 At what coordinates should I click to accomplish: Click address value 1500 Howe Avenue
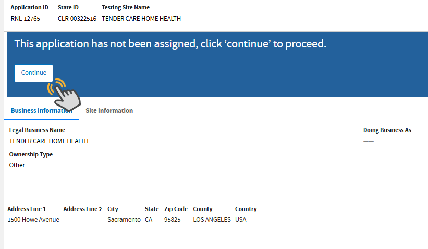(33, 220)
